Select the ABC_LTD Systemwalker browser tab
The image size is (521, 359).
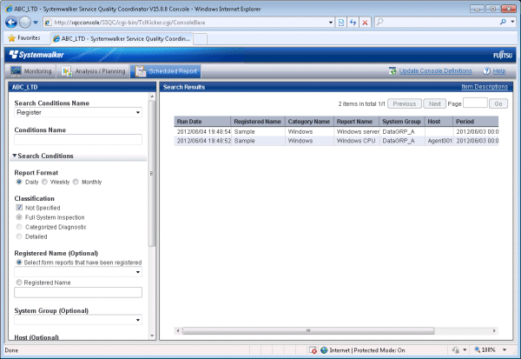(122, 38)
